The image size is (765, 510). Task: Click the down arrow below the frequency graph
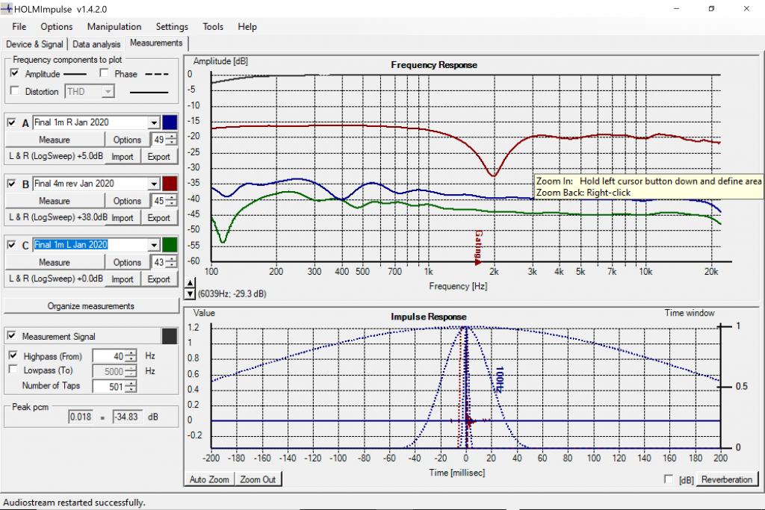click(191, 293)
